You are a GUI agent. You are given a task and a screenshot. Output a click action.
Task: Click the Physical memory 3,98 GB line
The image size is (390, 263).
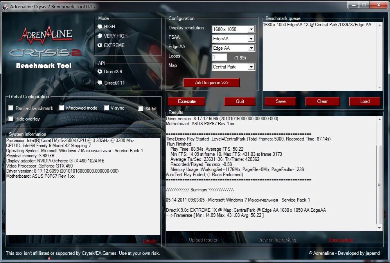30,156
